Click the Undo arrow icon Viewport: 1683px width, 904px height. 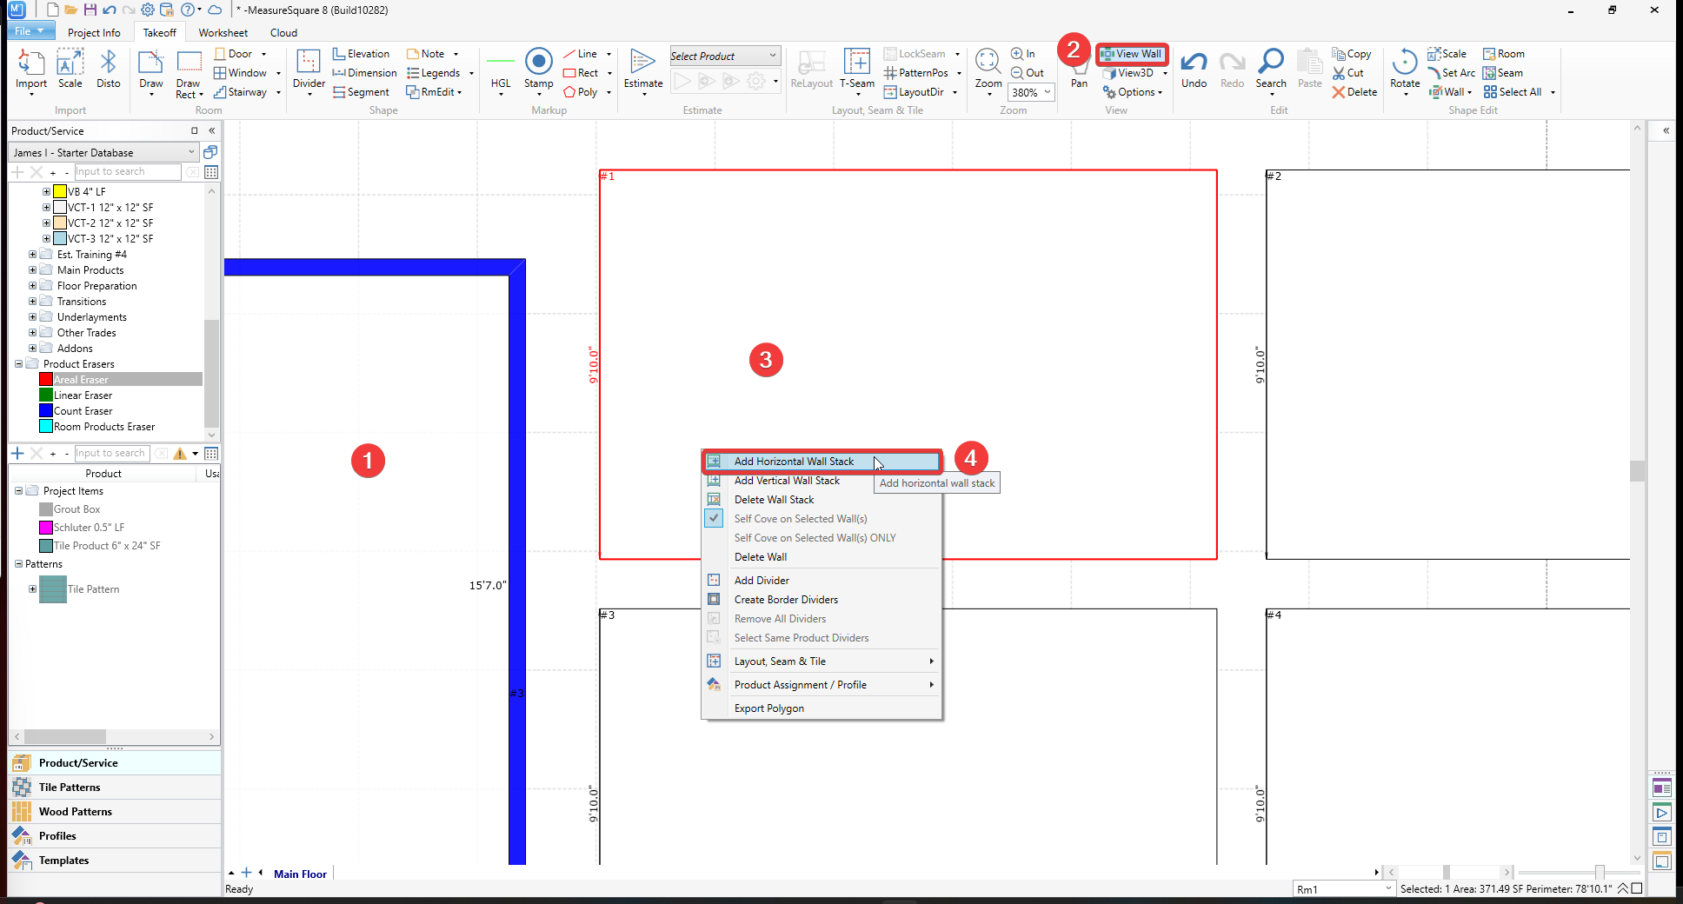(x=1194, y=63)
